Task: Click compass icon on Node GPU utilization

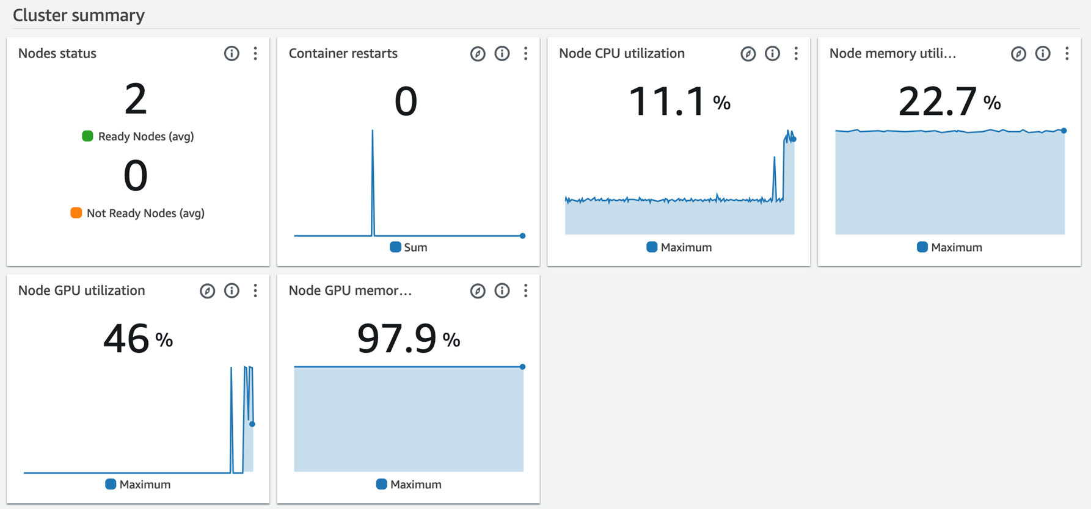Action: (x=208, y=291)
